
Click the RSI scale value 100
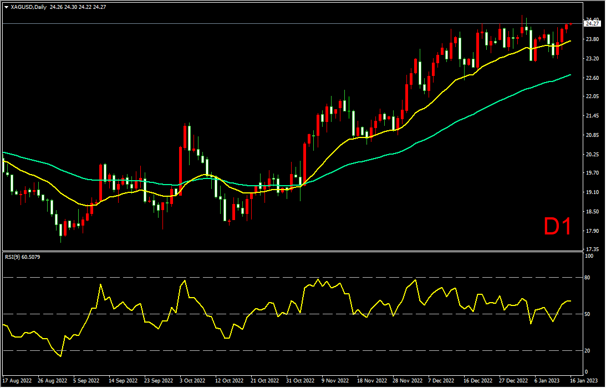(589, 256)
